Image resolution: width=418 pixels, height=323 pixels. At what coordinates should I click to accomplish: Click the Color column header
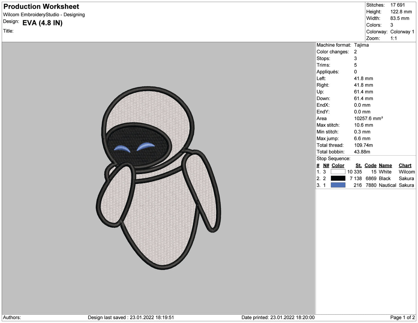338,165
